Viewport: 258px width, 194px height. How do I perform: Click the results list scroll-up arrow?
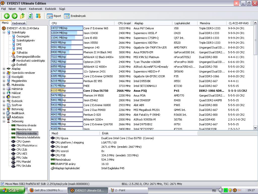[x=255, y=23]
